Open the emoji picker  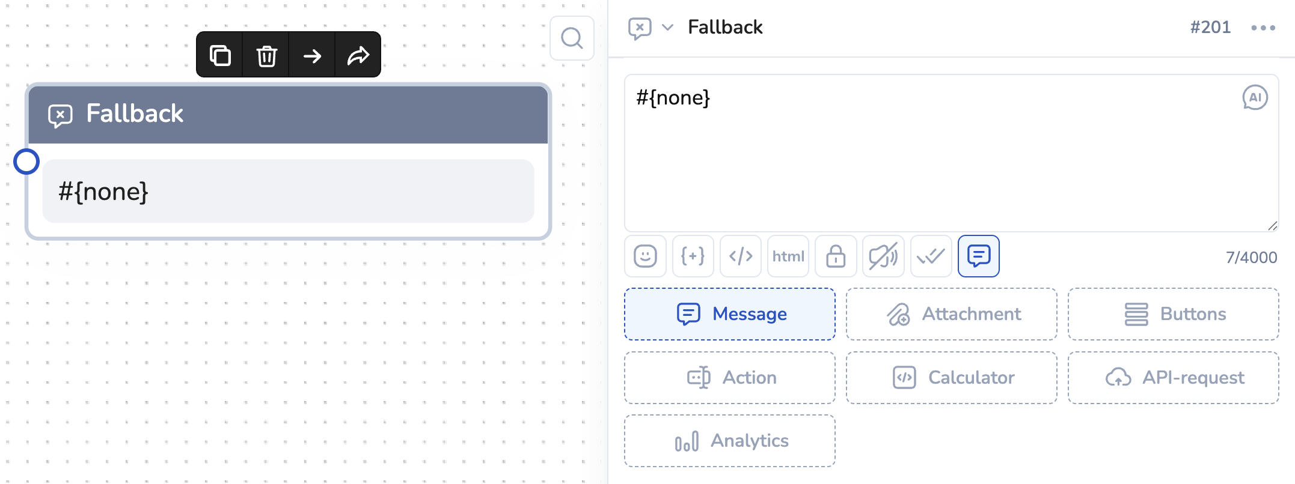645,256
